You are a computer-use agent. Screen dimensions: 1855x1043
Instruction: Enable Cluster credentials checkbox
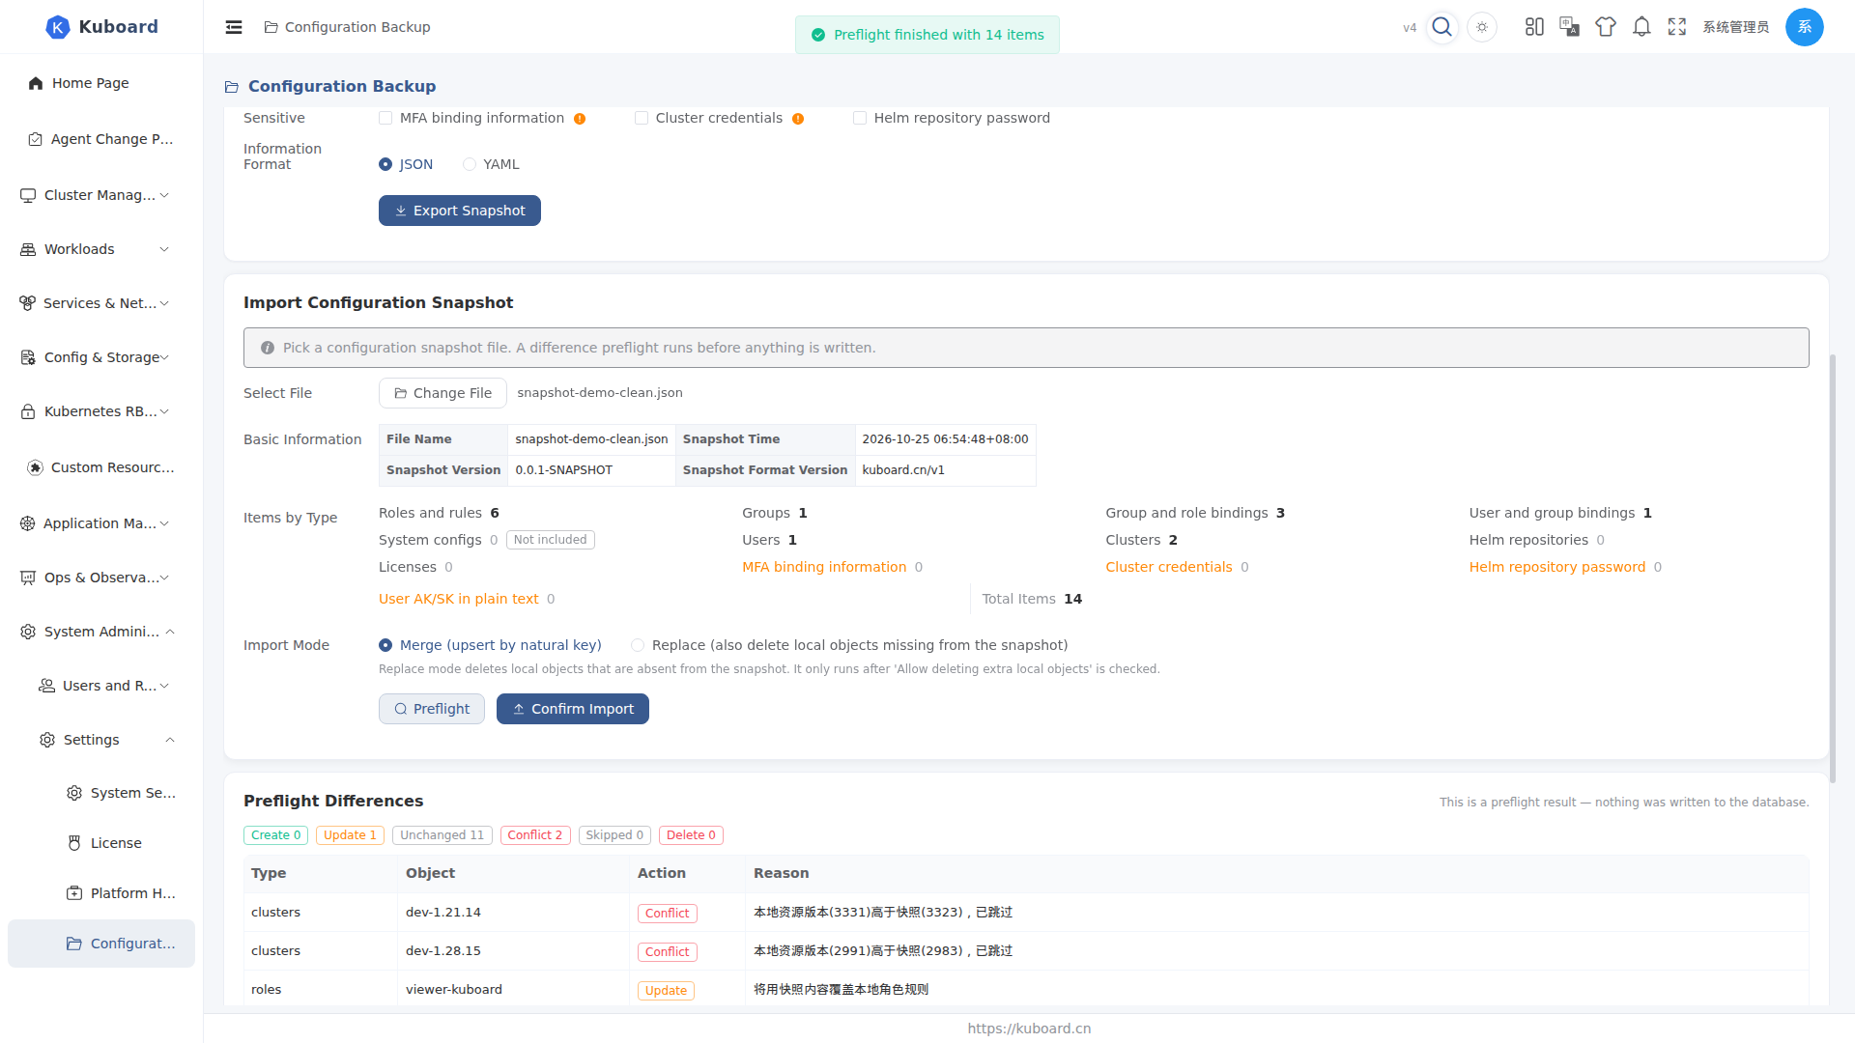[642, 118]
